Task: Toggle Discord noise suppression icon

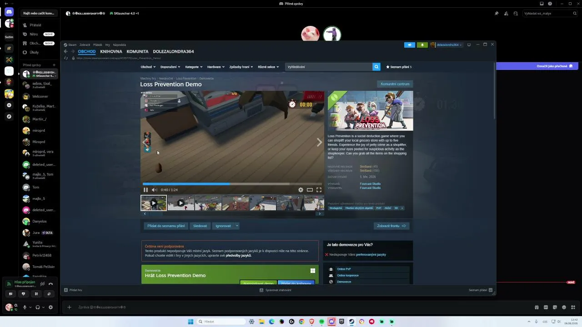Action: coord(42,284)
